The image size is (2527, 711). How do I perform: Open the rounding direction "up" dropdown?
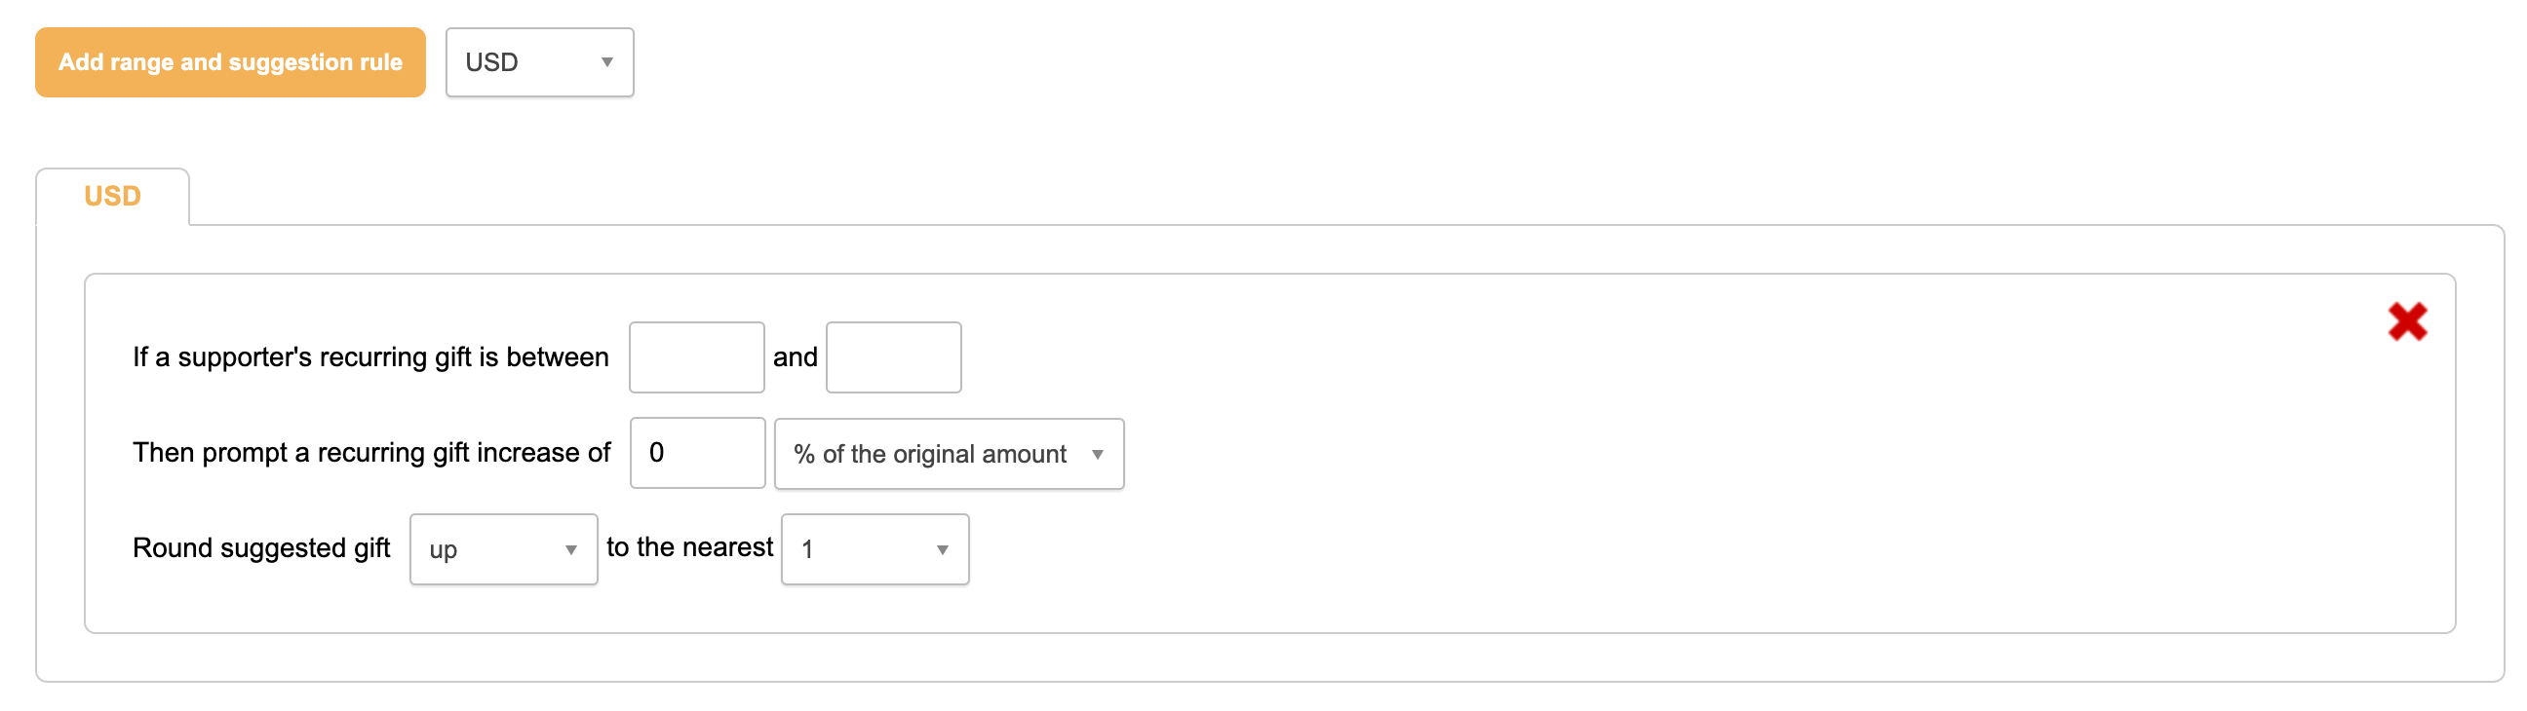pos(502,549)
